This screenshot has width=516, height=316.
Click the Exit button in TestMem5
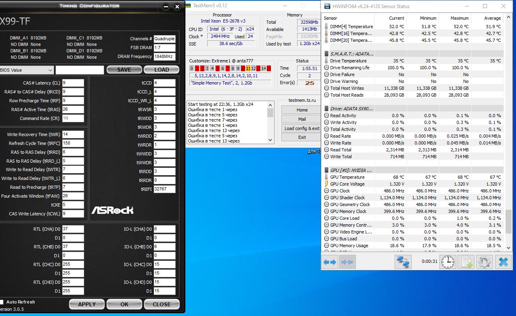pos(302,137)
